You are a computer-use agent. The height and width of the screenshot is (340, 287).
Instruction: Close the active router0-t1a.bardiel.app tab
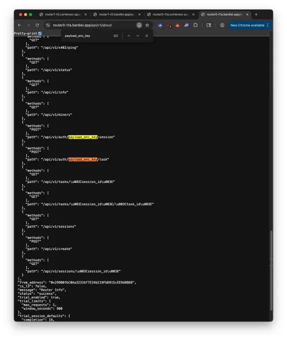(x=247, y=14)
